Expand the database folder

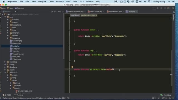point(5,67)
